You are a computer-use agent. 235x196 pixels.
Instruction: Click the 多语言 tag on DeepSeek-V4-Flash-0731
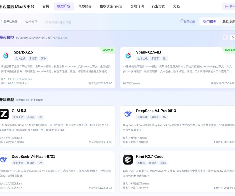[31, 163]
